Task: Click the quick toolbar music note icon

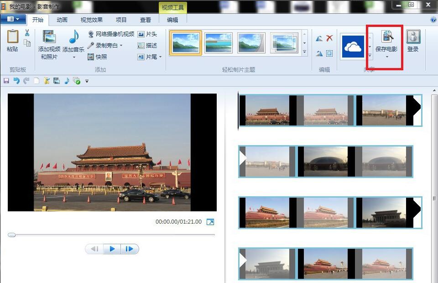Action: pyautogui.click(x=67, y=81)
